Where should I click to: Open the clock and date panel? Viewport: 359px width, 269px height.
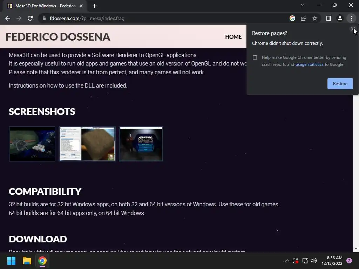[332, 261]
